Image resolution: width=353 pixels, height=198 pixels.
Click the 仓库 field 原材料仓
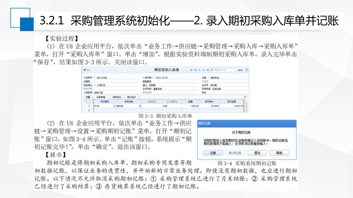pos(229,78)
